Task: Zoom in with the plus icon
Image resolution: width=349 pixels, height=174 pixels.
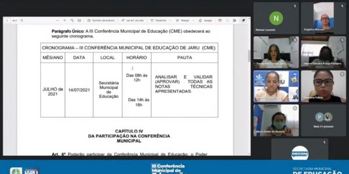Action: point(65,20)
